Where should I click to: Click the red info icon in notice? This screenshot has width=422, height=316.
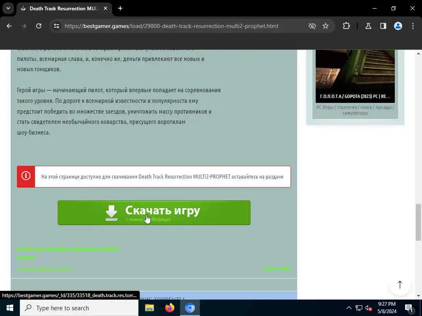[26, 176]
